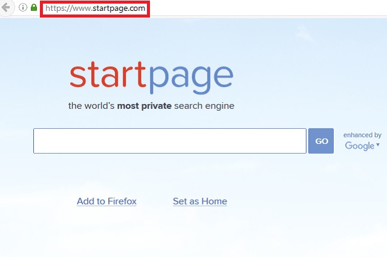This screenshot has height=257, width=387.
Task: Expand the small arrow beside Google
Action: [378, 145]
